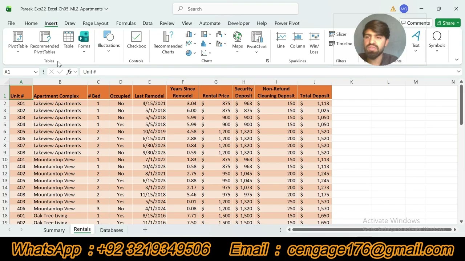The image size is (465, 261).
Task: Open the Illustrations gallery
Action: pos(109,42)
